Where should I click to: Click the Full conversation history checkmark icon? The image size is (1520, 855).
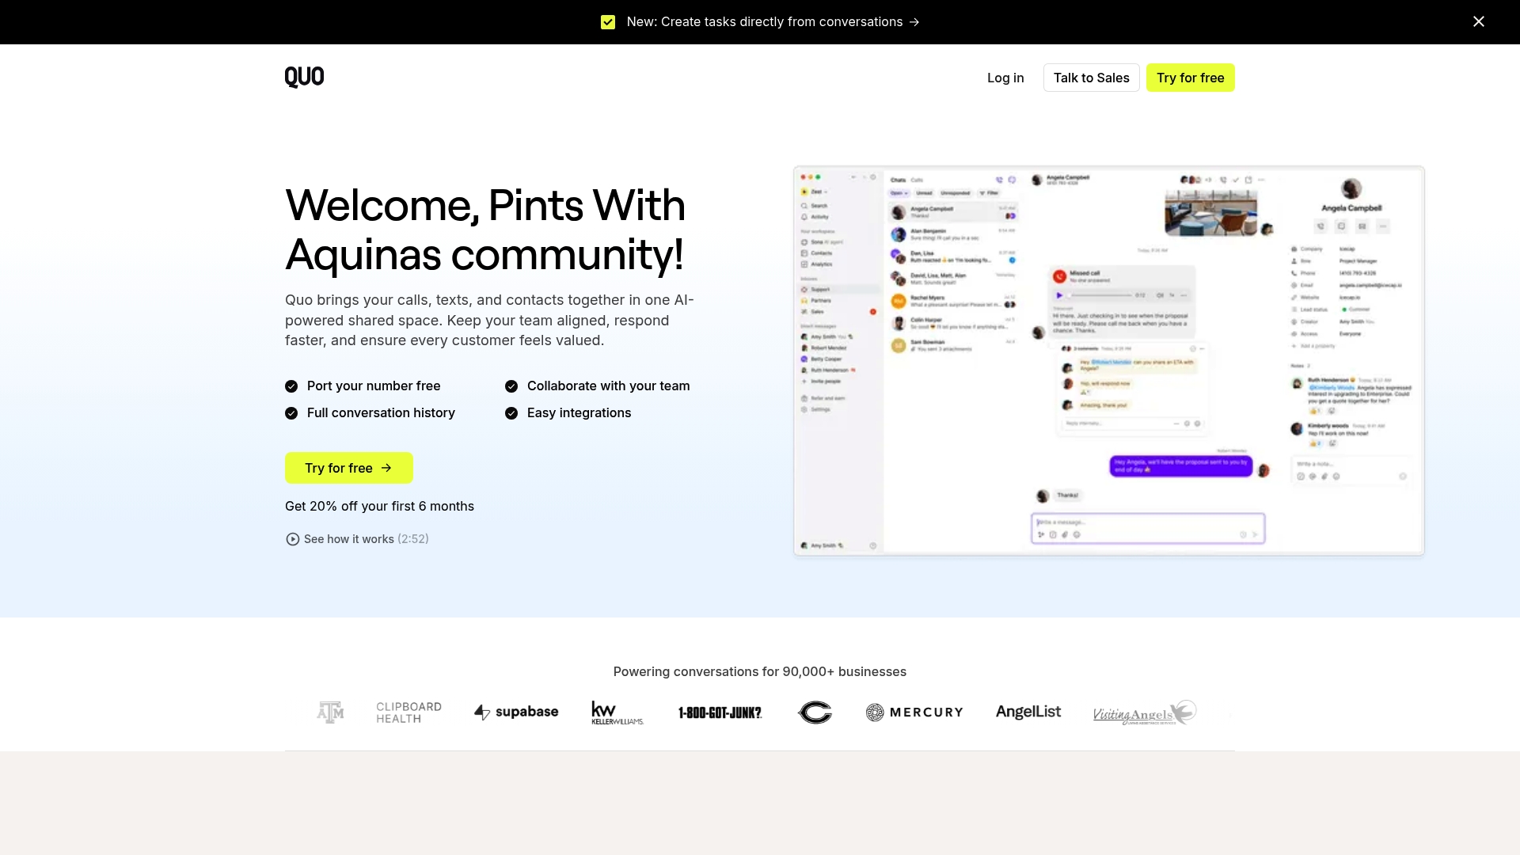291,413
